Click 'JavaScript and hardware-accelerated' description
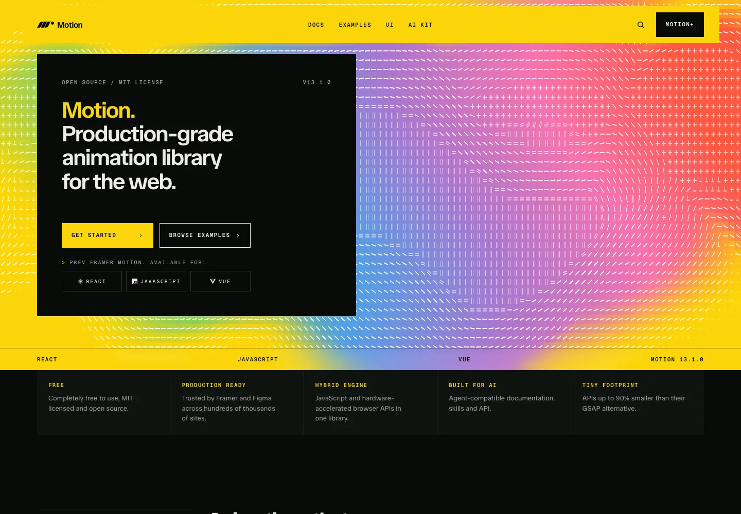Viewport: 741px width, 514px height. coord(358,408)
